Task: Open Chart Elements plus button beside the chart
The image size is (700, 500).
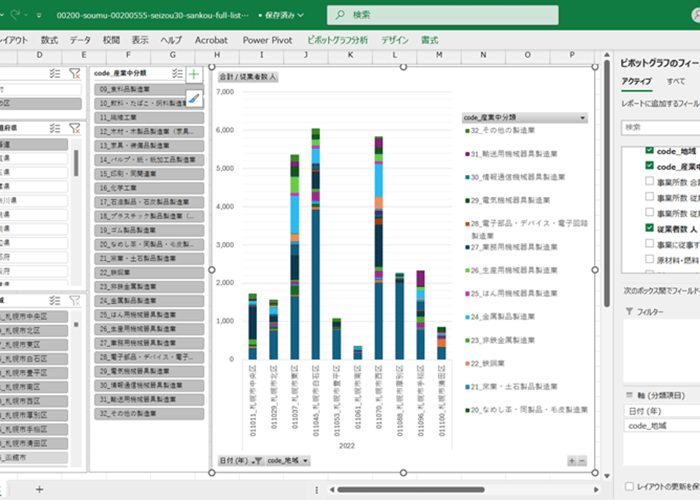Action: point(194,74)
